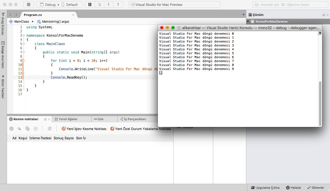Maximize the Kesme noktaları pad

point(45,119)
